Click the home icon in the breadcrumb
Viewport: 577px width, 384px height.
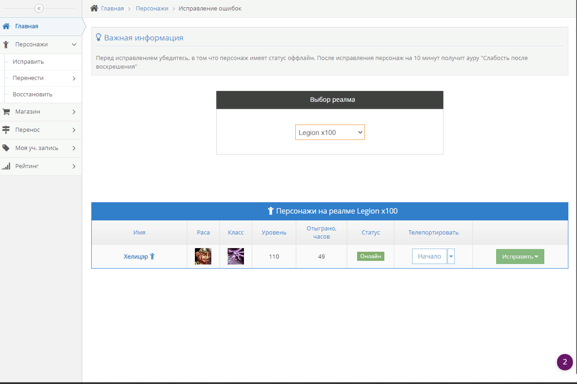click(94, 8)
